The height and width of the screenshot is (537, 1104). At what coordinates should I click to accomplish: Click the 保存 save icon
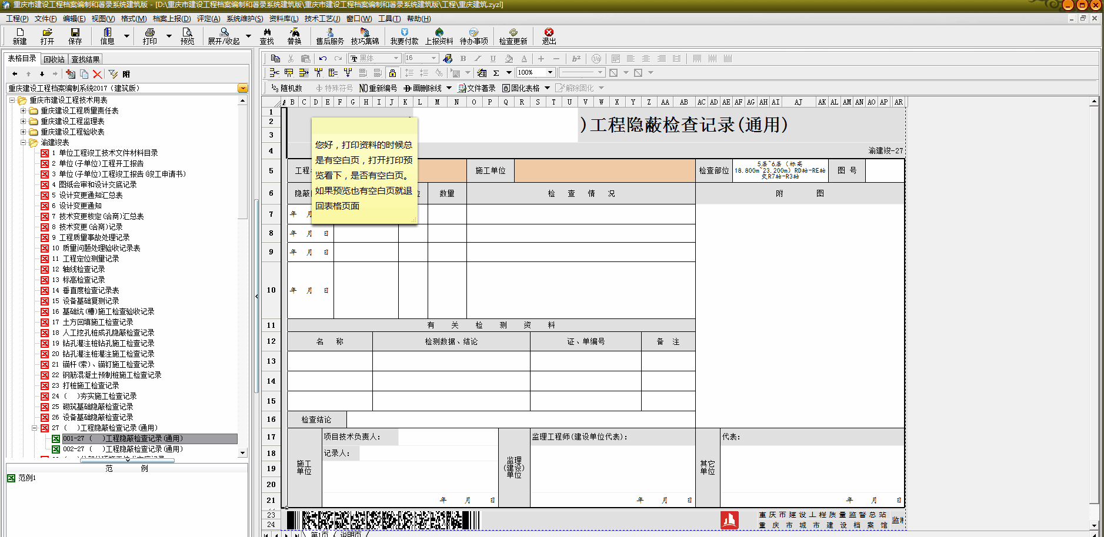pyautogui.click(x=75, y=36)
